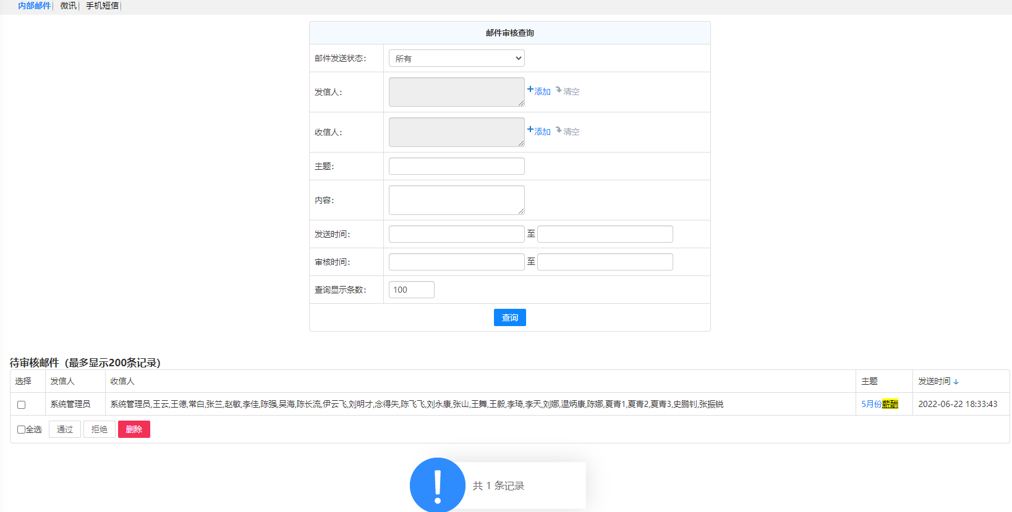
Task: Click the plus icon to add a 发信人
Action: click(530, 90)
